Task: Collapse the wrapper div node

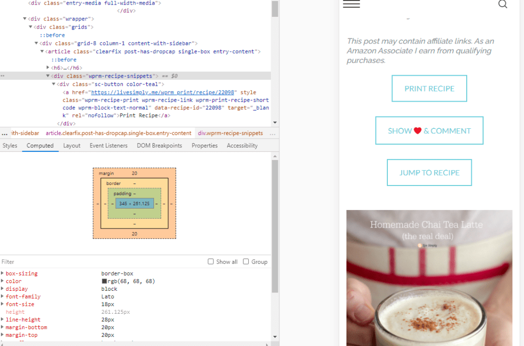Action: click(x=25, y=19)
